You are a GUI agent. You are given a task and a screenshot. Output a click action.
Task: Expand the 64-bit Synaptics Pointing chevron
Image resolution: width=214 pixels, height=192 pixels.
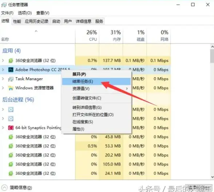point(3,128)
